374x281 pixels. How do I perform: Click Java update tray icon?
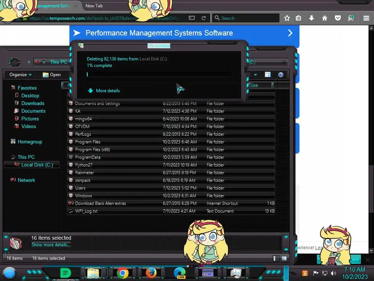click(x=305, y=273)
